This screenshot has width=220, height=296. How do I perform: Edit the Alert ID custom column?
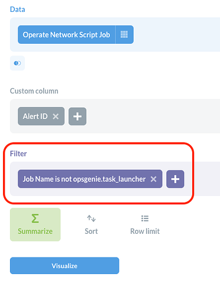pyautogui.click(x=35, y=116)
